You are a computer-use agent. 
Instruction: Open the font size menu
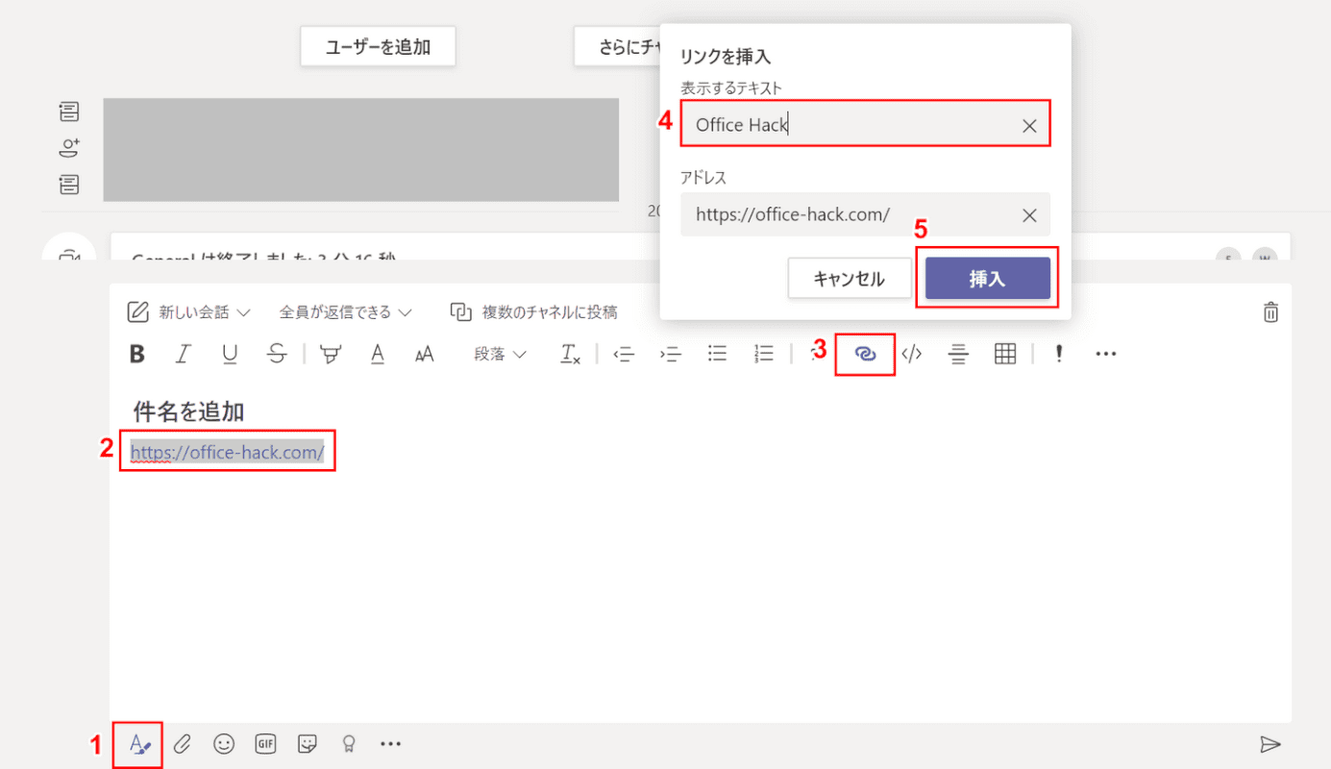[425, 354]
